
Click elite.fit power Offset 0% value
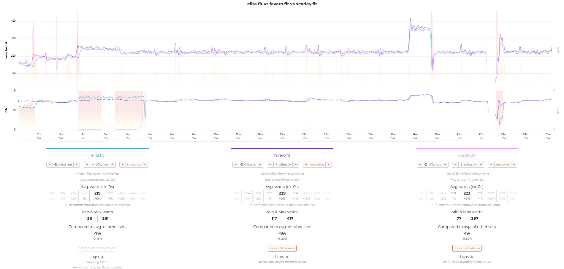[100, 165]
